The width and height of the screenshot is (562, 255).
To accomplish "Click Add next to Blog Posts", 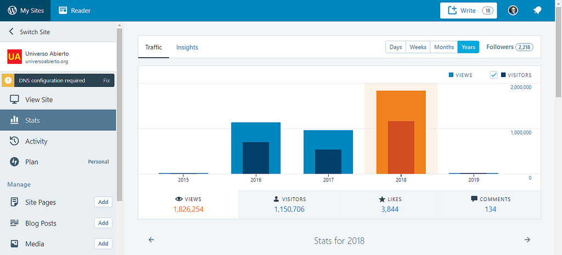I will coord(103,223).
